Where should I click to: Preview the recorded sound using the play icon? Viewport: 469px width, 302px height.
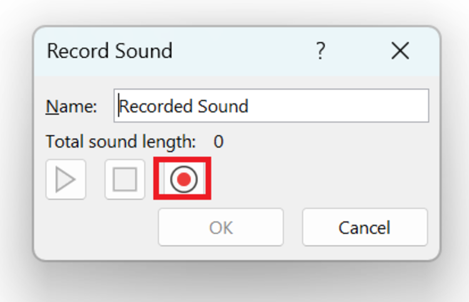tap(66, 179)
